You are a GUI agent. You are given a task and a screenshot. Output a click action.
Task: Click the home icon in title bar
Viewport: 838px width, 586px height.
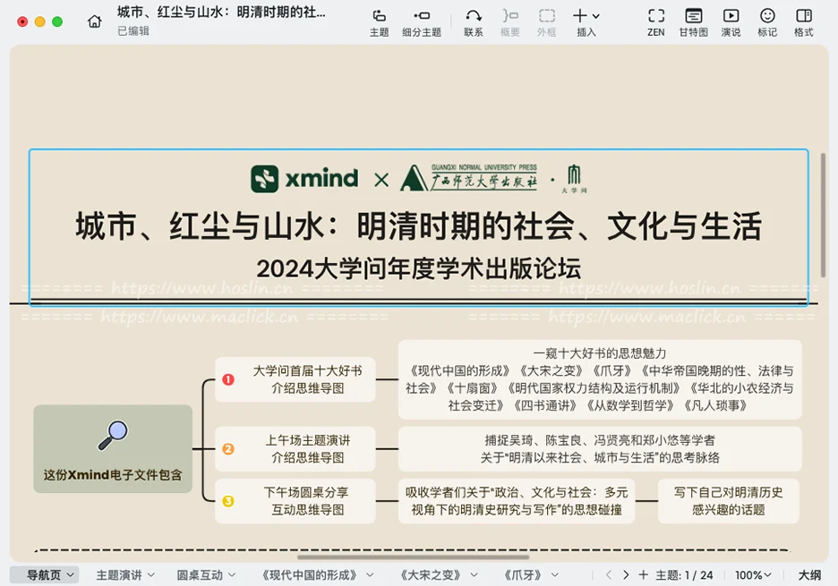tap(95, 21)
